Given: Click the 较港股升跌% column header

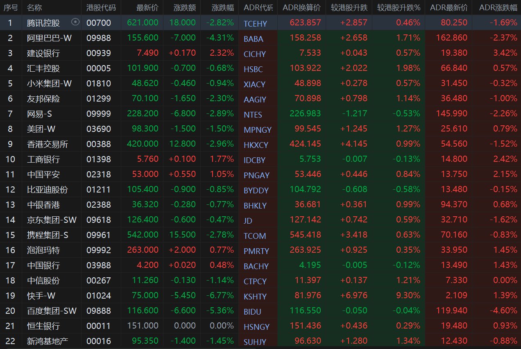Looking at the screenshot, I should 399,7.
